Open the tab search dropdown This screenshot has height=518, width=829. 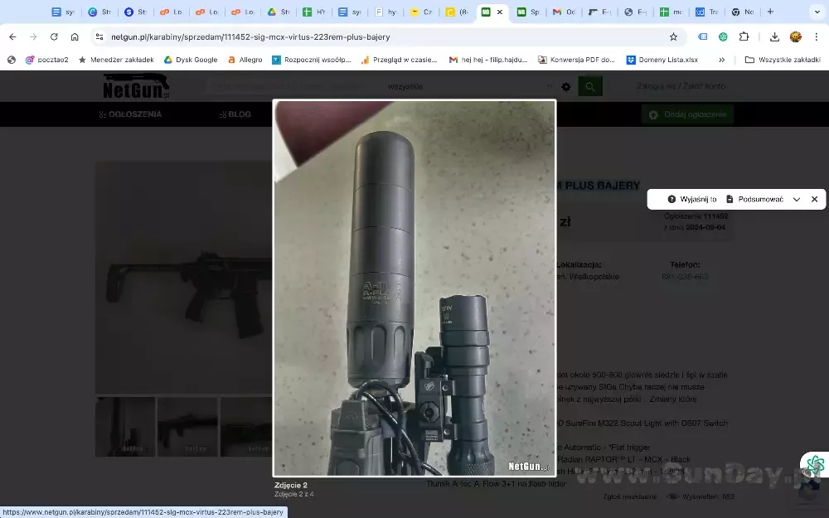pos(817,12)
